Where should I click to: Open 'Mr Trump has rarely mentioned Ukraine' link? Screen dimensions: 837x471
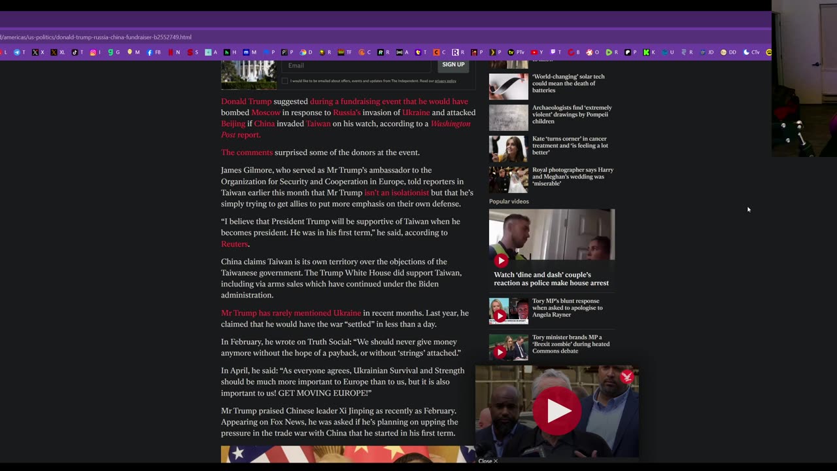pos(291,313)
